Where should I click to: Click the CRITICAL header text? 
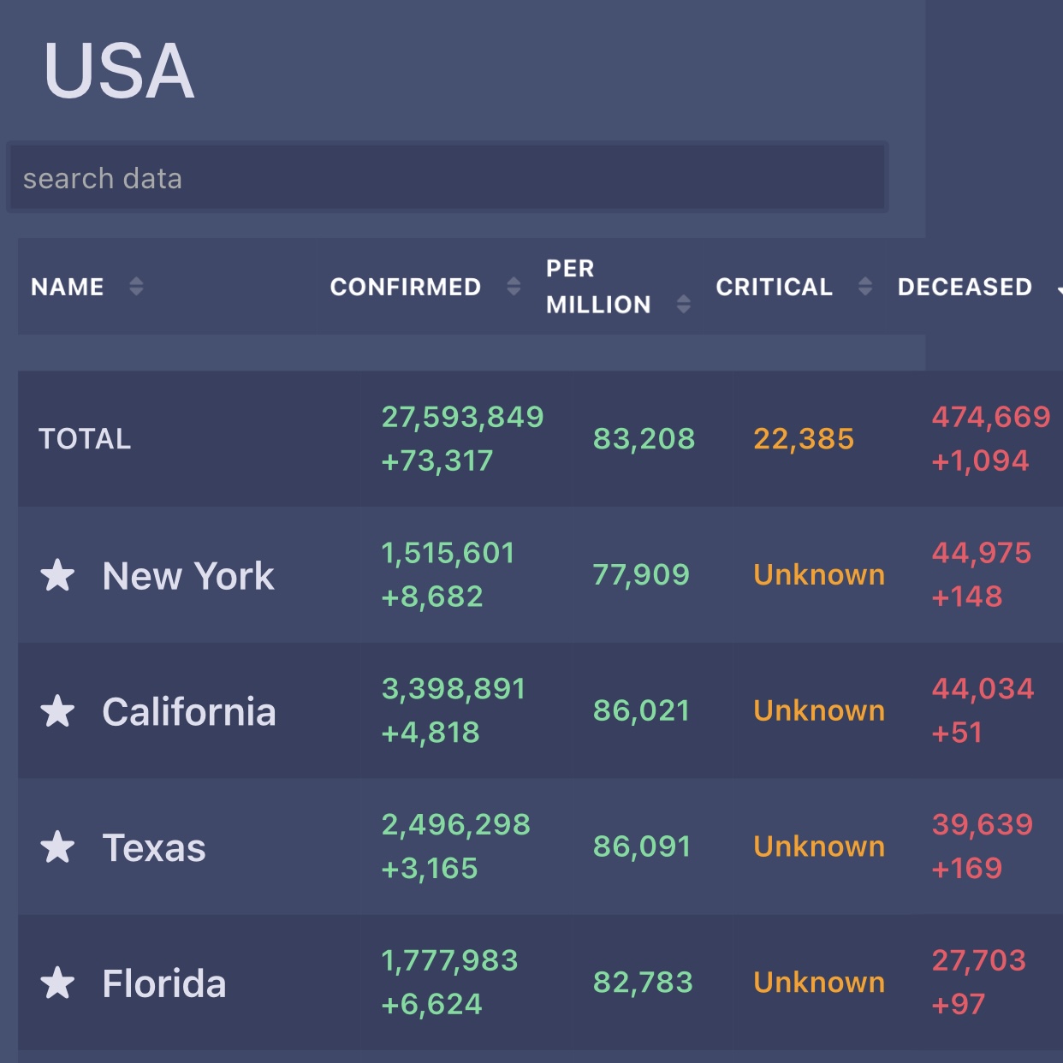[x=774, y=287]
